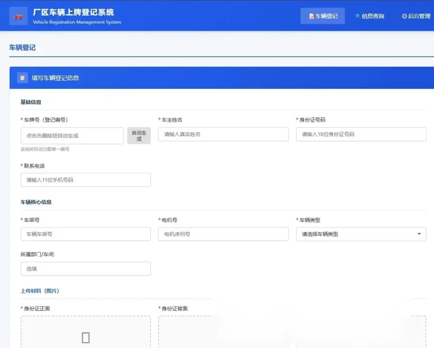Click the hint text 系统将自动分配唯一编号
Image resolution: width=434 pixels, height=348 pixels.
(45, 149)
